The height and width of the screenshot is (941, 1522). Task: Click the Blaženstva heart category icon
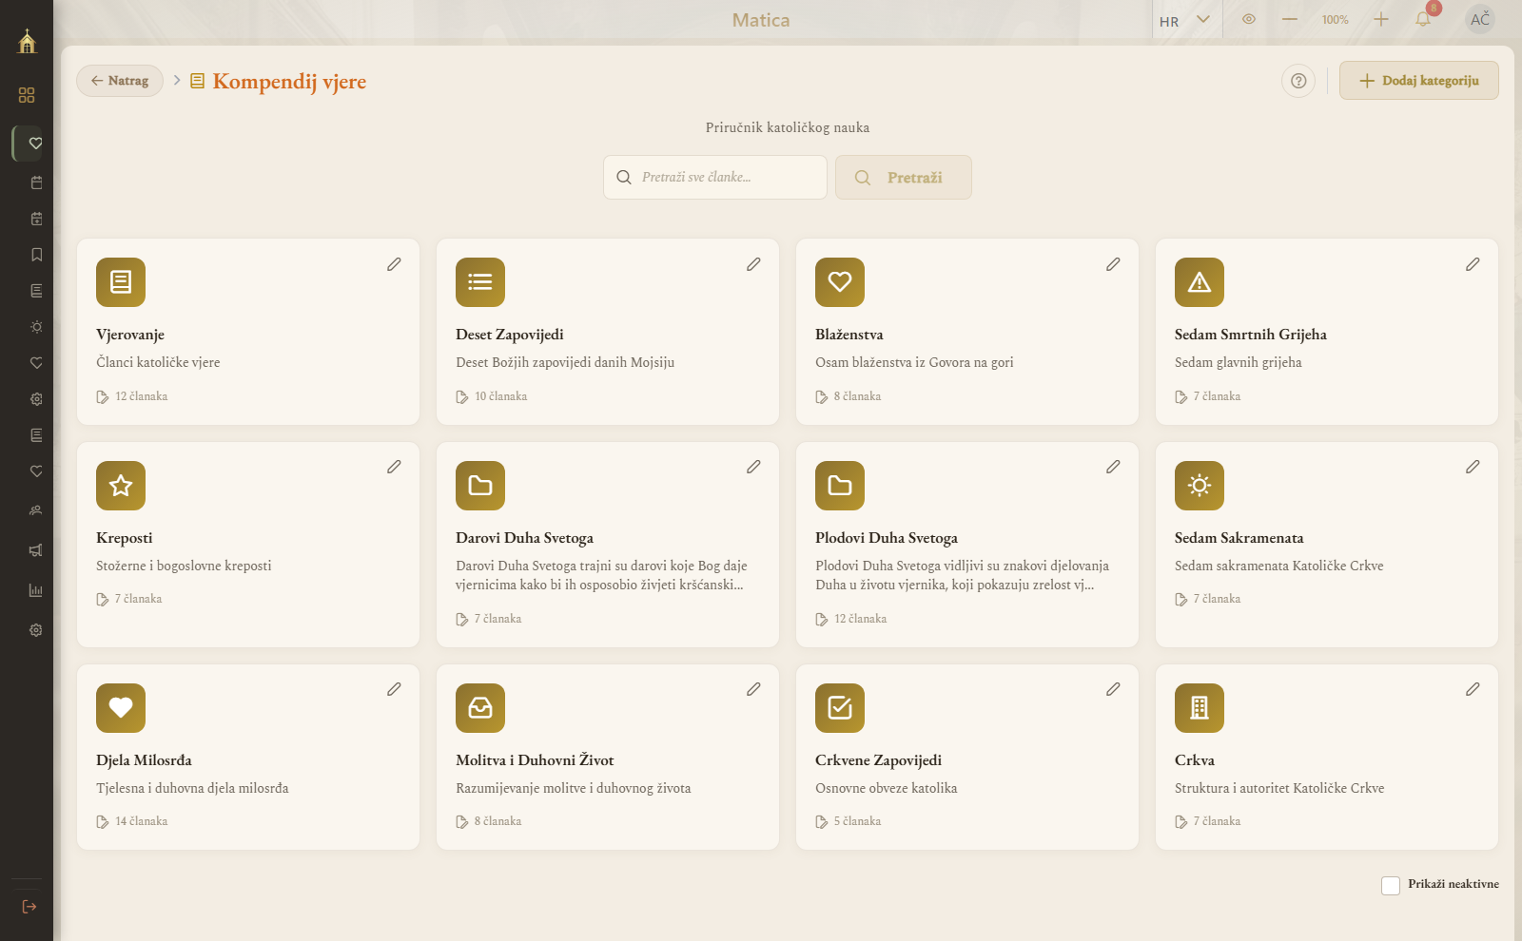[840, 282]
